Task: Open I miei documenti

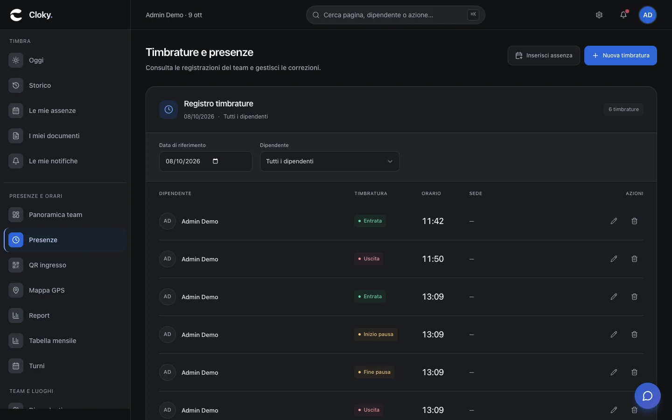Action: click(65, 136)
